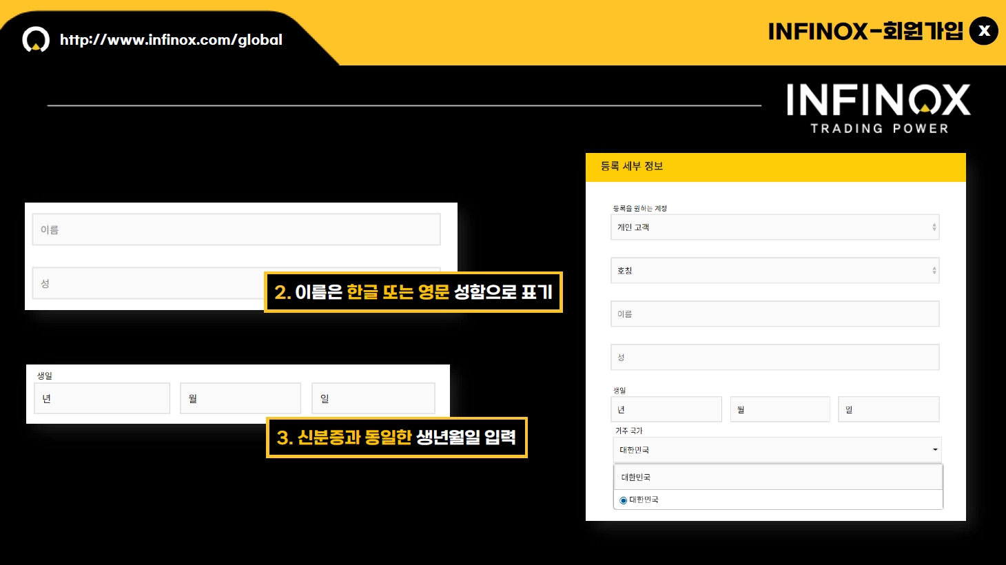This screenshot has height=565, width=1006.
Task: Click the 등록 세부 정보 form header
Action: point(776,167)
